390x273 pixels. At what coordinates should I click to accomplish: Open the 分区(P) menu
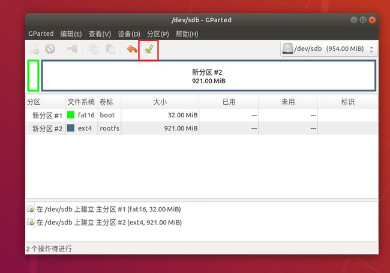[x=158, y=34]
